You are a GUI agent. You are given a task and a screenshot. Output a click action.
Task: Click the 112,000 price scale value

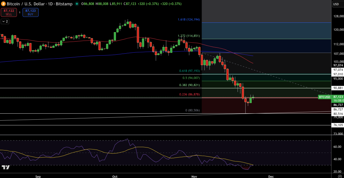tap(339, 44)
